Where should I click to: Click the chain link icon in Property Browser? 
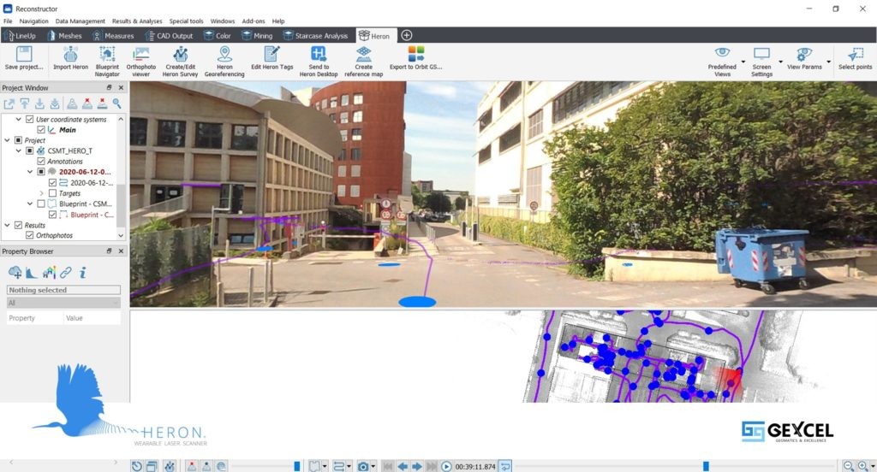pyautogui.click(x=66, y=273)
